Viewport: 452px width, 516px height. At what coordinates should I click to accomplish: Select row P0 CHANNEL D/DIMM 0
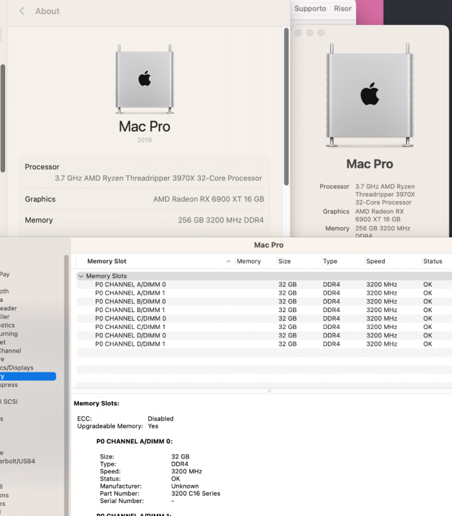click(x=264, y=335)
